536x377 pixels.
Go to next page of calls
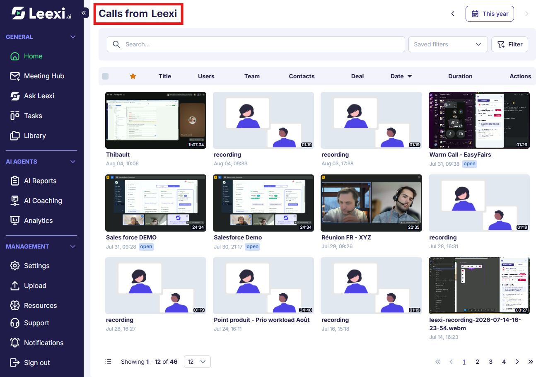click(517, 362)
